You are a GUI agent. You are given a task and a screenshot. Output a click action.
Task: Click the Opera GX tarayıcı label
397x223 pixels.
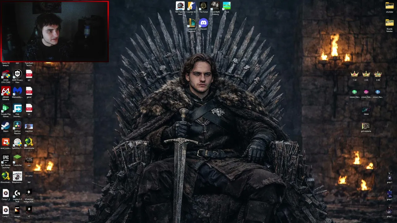pyautogui.click(x=6, y=64)
